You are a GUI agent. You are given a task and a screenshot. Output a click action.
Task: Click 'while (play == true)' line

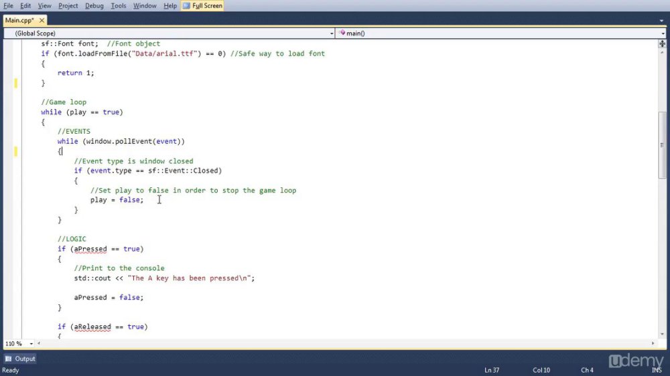click(x=82, y=112)
